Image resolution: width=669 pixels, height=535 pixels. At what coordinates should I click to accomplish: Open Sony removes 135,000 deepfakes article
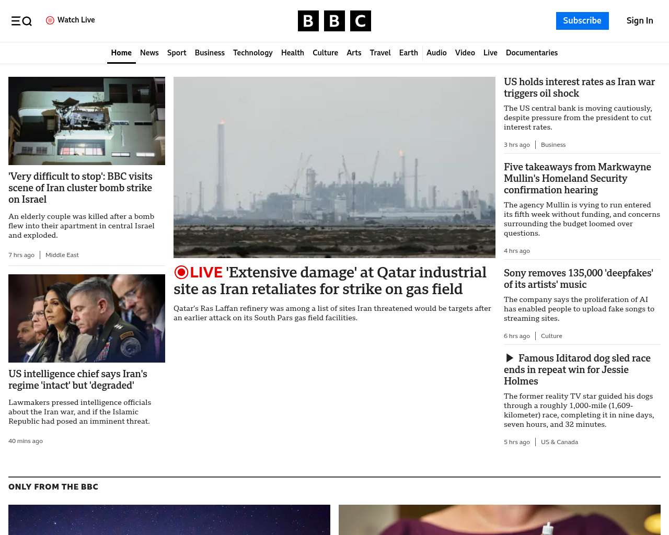(x=578, y=279)
